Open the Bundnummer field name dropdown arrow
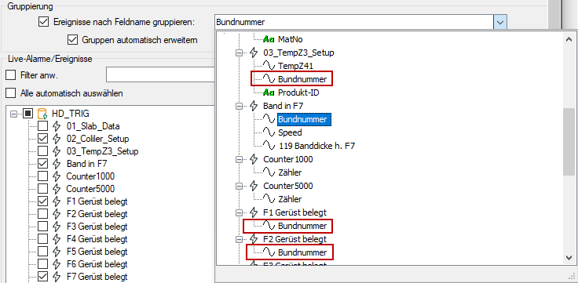The height and width of the screenshot is (283, 578). (x=499, y=23)
